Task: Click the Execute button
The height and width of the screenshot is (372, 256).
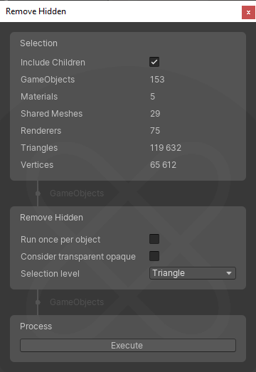Action: [128, 346]
